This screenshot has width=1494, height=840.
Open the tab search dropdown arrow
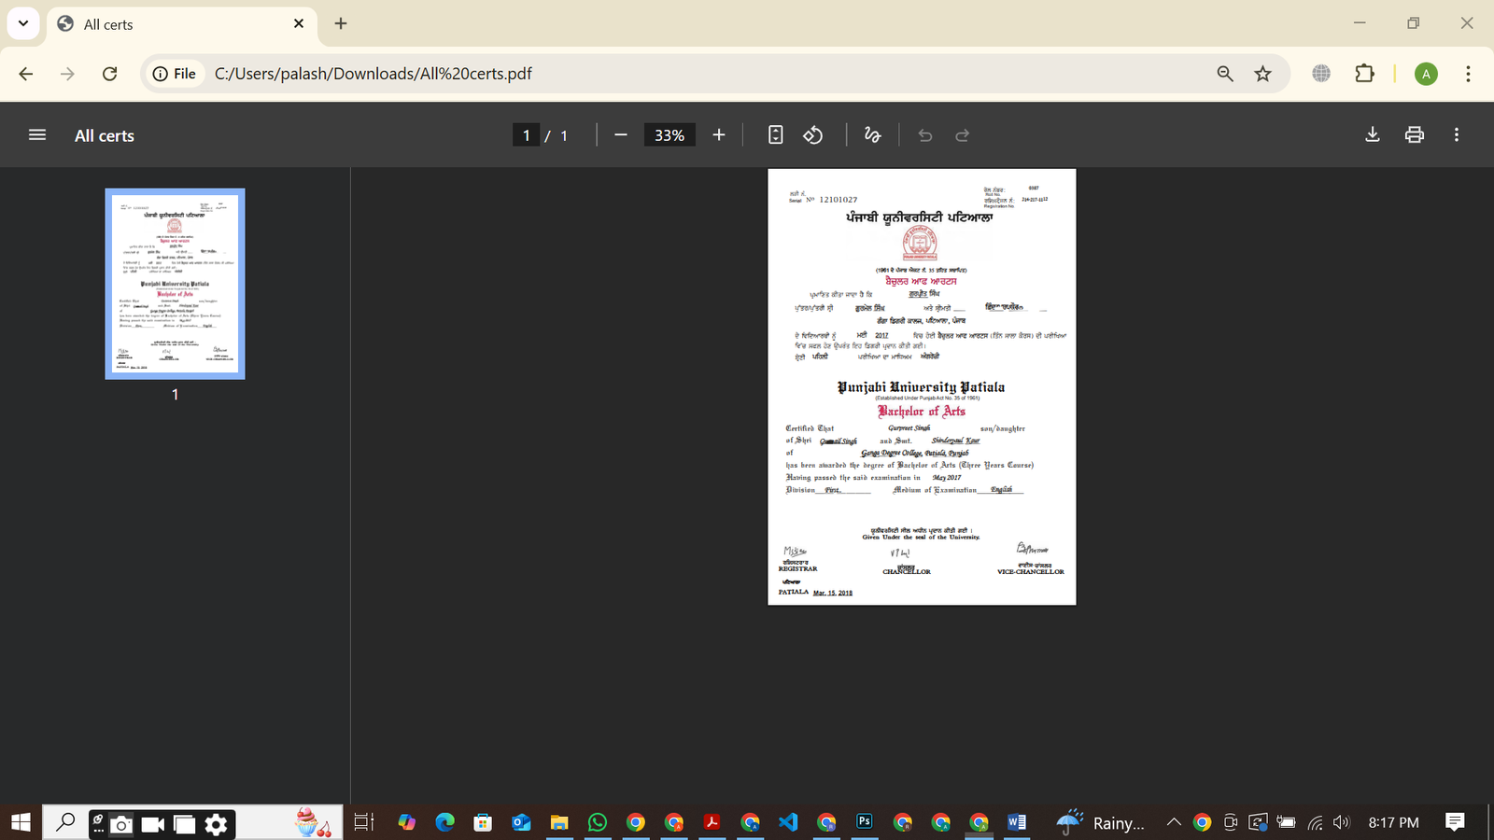coord(23,23)
